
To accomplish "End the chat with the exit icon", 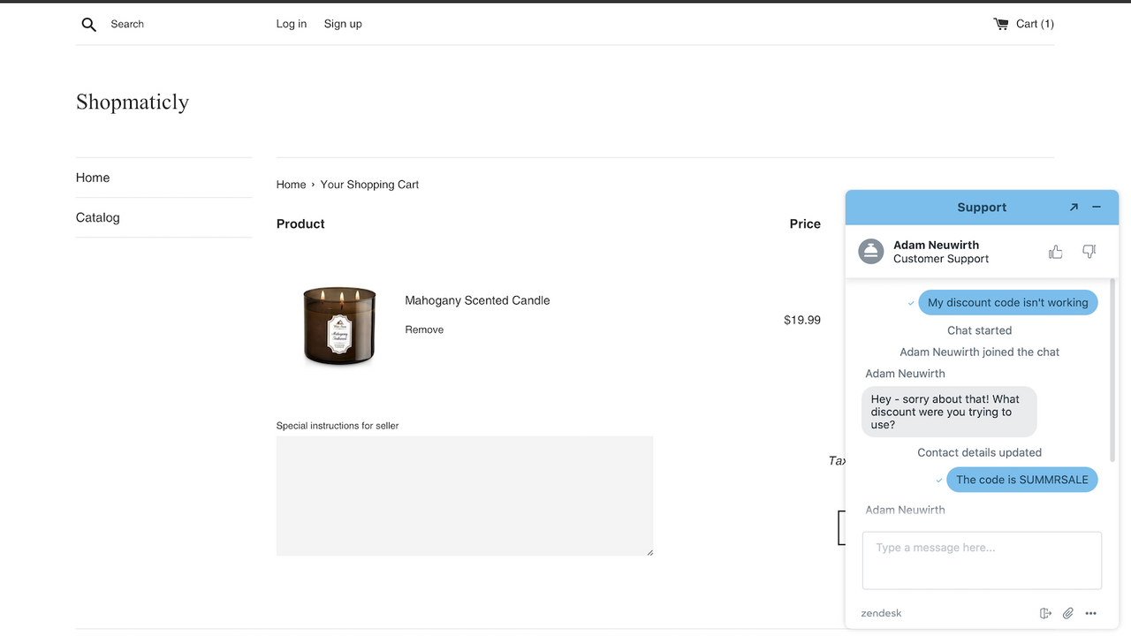I will (1045, 612).
